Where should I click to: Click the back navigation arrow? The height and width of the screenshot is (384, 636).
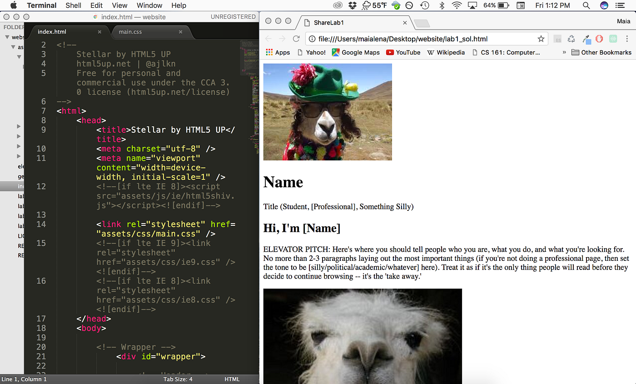coord(268,39)
